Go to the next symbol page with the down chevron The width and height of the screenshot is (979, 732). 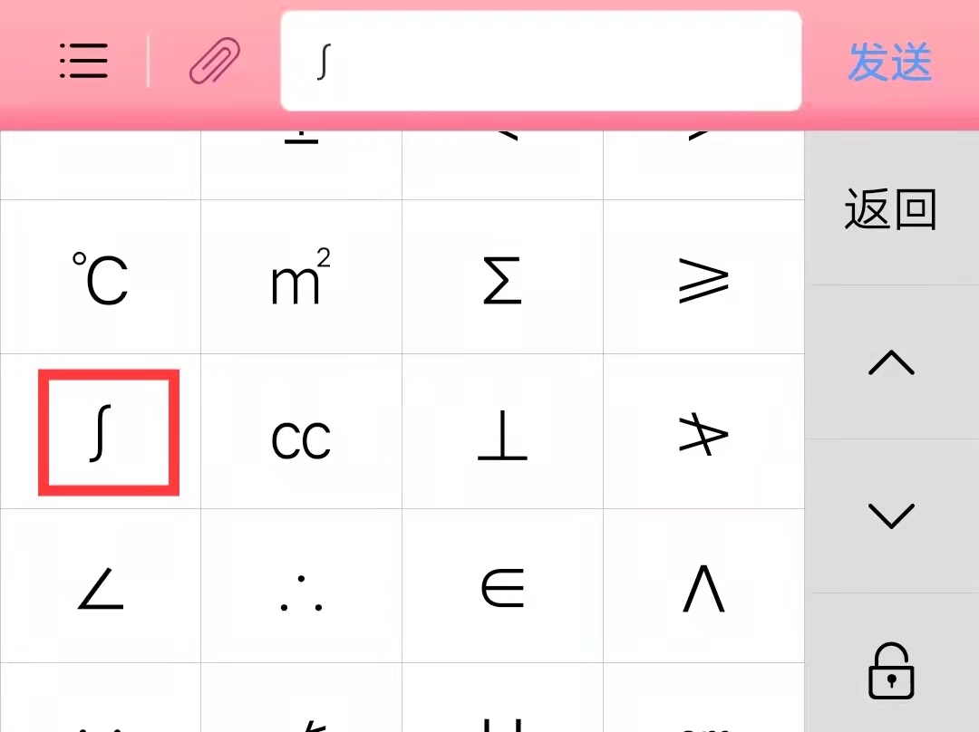[x=891, y=516]
